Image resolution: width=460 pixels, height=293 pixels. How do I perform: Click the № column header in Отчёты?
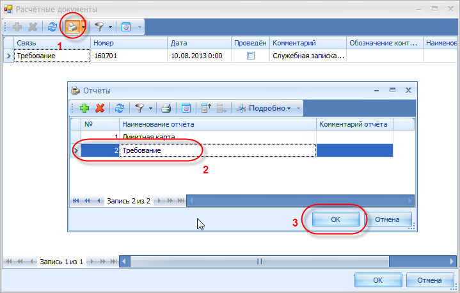pyautogui.click(x=100, y=124)
